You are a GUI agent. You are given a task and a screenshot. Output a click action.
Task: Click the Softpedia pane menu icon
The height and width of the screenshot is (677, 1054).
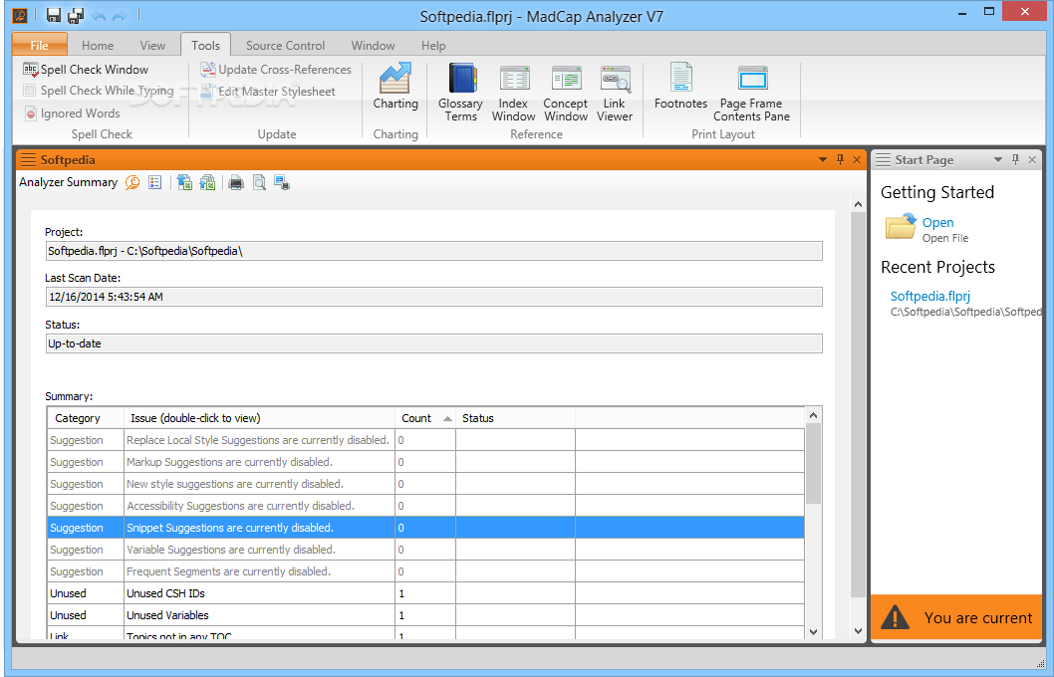pos(28,160)
